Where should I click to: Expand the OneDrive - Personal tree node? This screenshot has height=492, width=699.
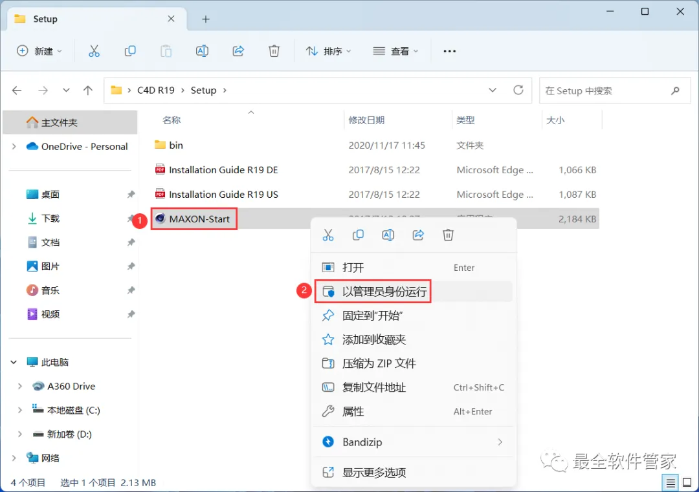coord(14,147)
